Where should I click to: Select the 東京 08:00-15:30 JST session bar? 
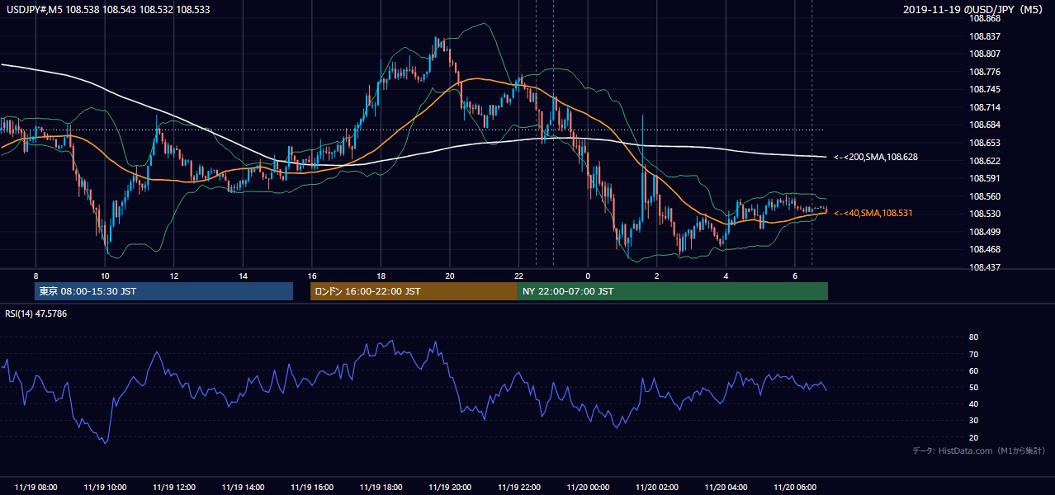click(163, 291)
